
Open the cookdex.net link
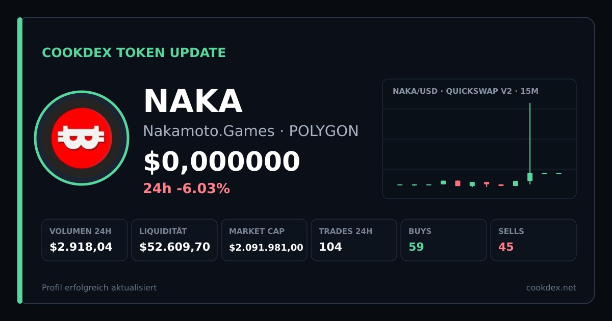point(551,288)
